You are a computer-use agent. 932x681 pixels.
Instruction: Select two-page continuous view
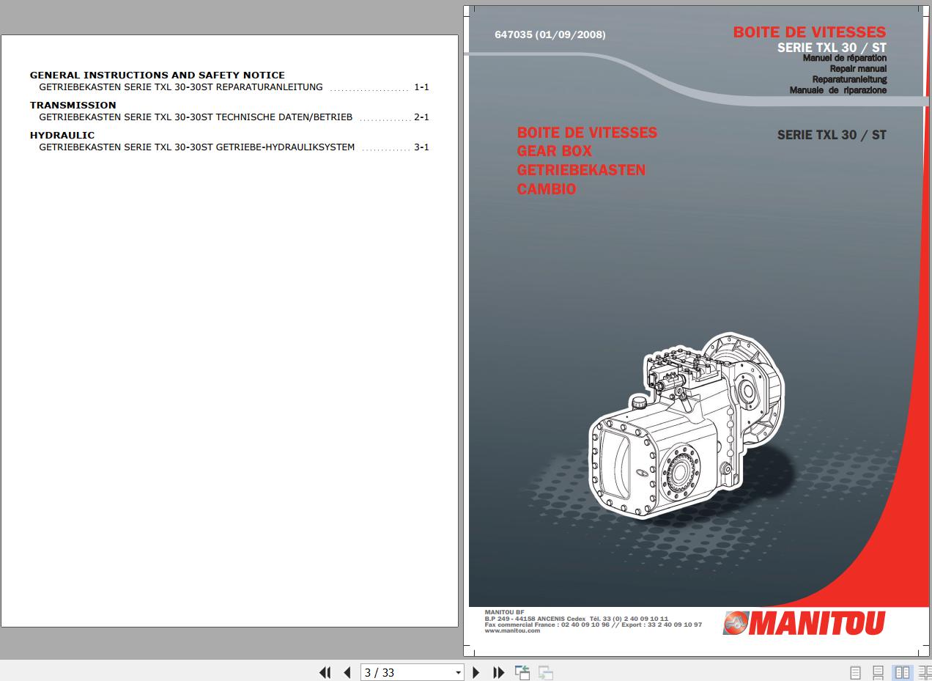click(925, 672)
